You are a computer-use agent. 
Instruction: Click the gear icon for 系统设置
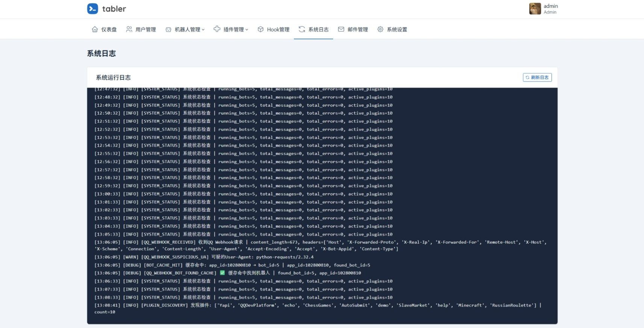click(x=380, y=29)
